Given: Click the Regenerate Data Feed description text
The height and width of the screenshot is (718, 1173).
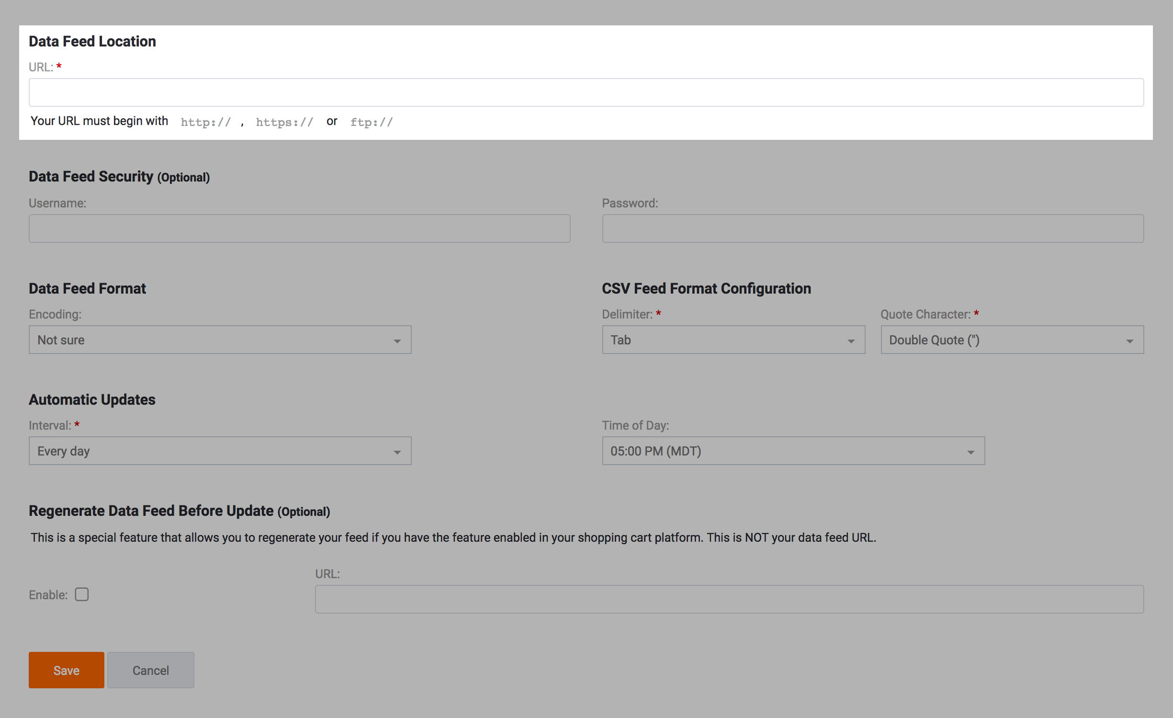Looking at the screenshot, I should click(453, 537).
